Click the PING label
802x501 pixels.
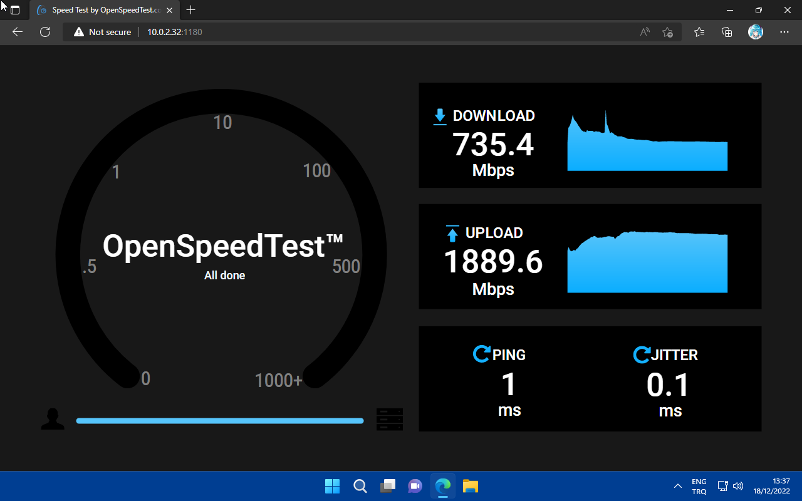tap(509, 354)
